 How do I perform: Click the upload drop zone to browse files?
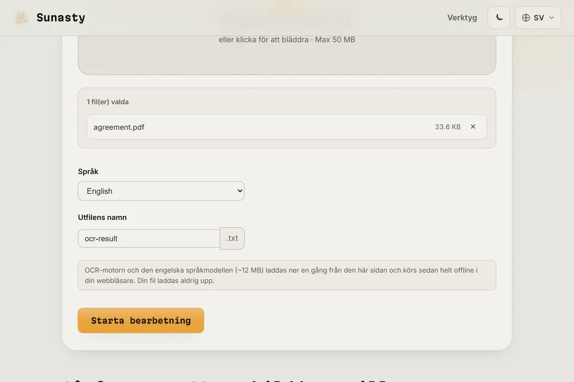click(286, 55)
